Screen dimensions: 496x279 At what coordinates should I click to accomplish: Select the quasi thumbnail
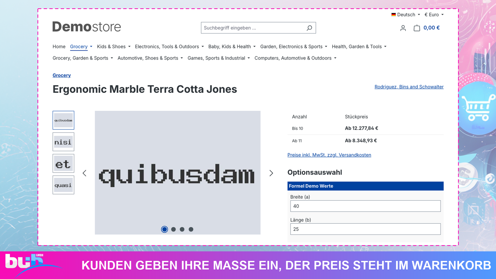[63, 185]
